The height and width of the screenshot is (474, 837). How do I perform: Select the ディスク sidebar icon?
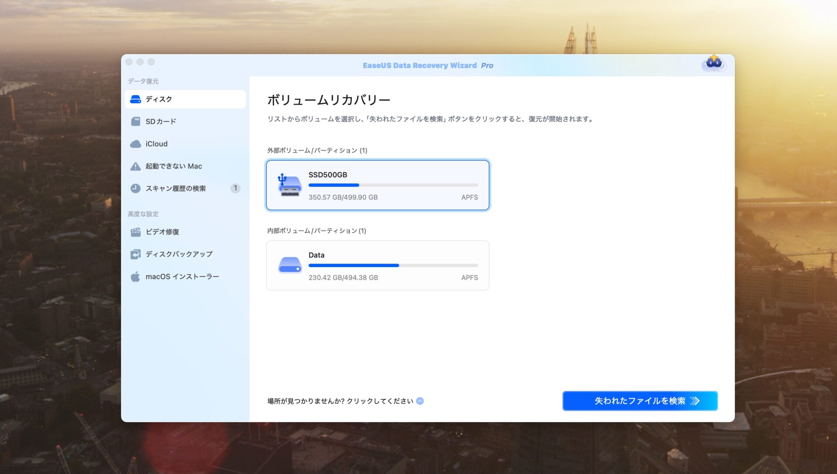[x=136, y=99]
